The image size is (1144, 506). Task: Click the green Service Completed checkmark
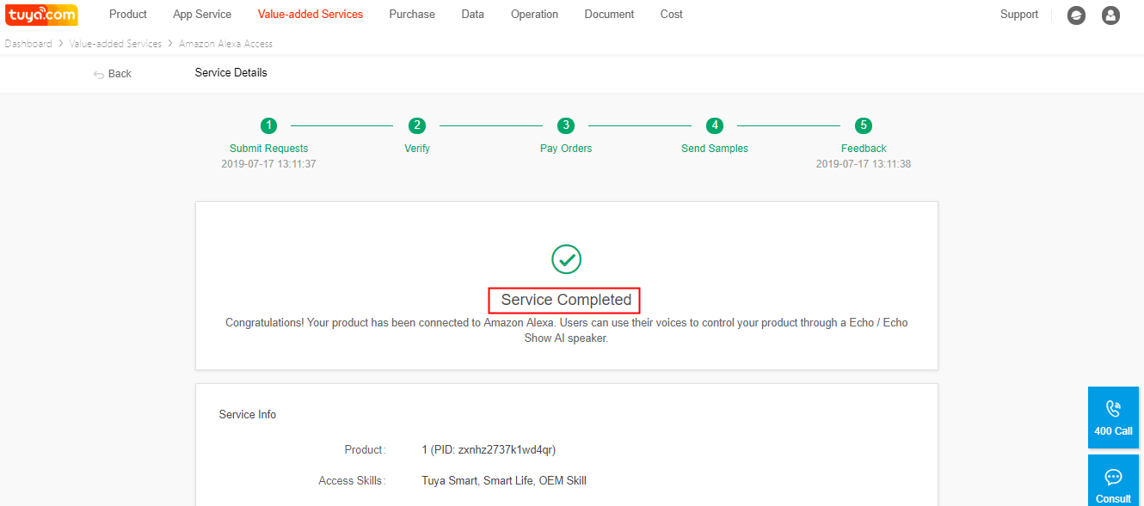pyautogui.click(x=566, y=259)
